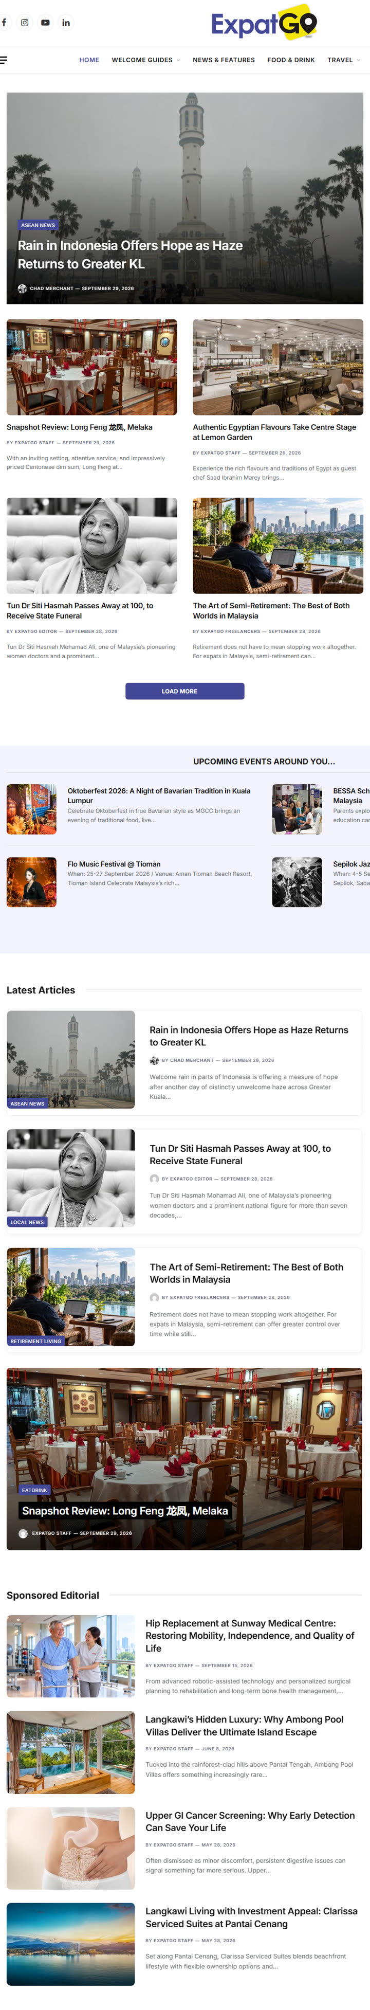Viewport: 370px width, 2010px height.
Task: Click Chad Merchant author name in Latest Articles
Action: click(x=191, y=1060)
